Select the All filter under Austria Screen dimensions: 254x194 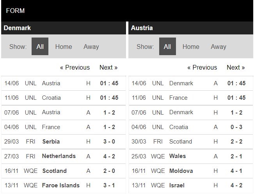click(167, 47)
